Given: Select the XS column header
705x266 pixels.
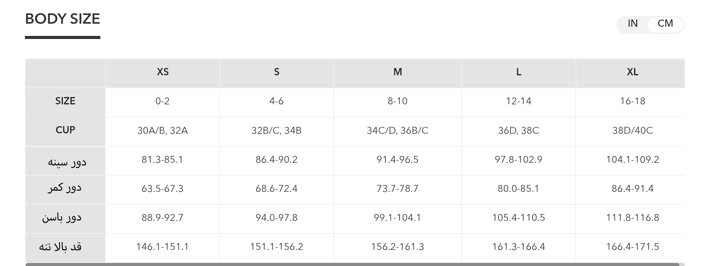Looking at the screenshot, I should 162,72.
